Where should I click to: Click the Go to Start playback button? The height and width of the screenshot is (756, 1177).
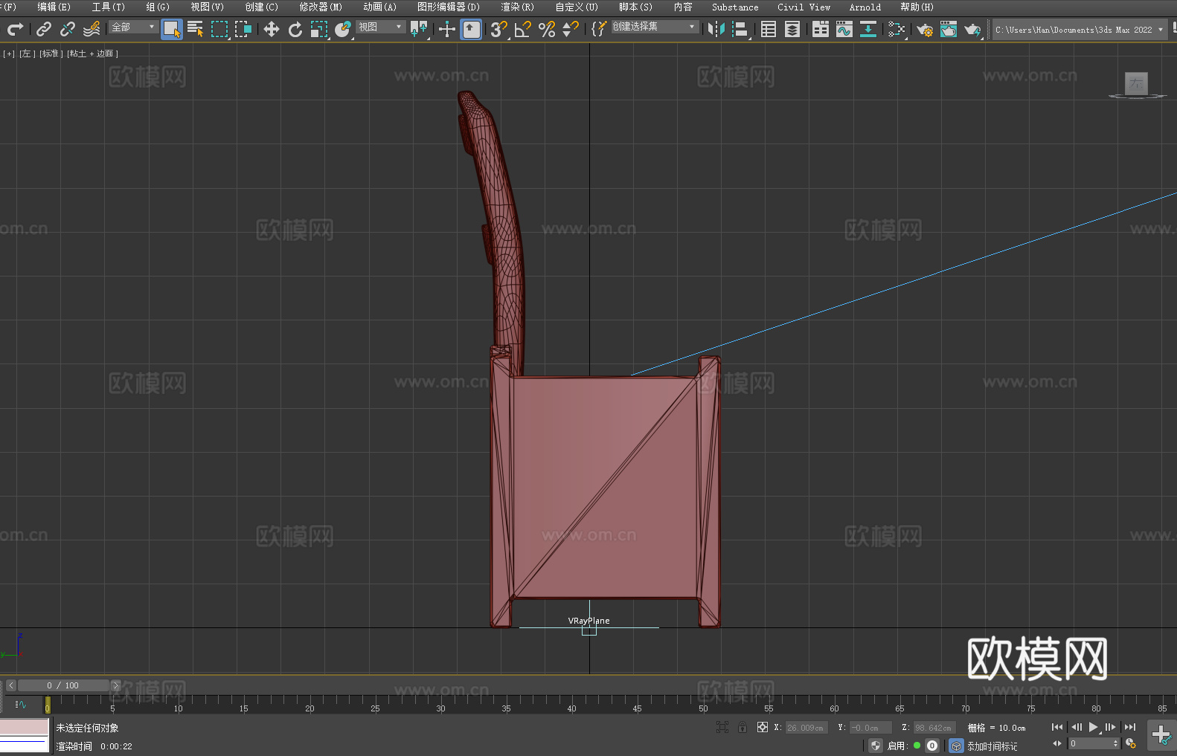[x=1057, y=727]
